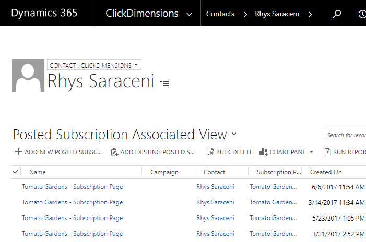Image resolution: width=366 pixels, height=242 pixels.
Task: Click the Rhys Saraceni record title heading
Action: point(101,81)
